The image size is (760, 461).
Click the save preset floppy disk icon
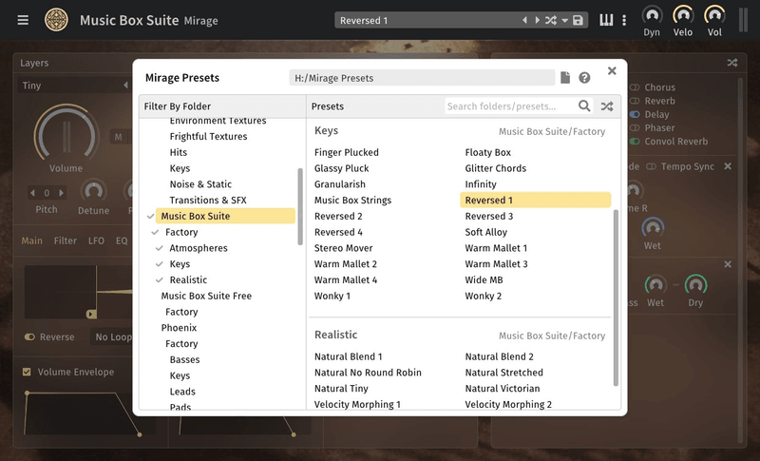[578, 21]
